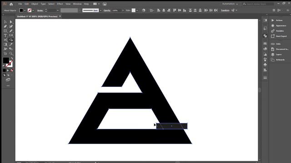Open the File menu
The image size is (291, 163).
(20, 4)
